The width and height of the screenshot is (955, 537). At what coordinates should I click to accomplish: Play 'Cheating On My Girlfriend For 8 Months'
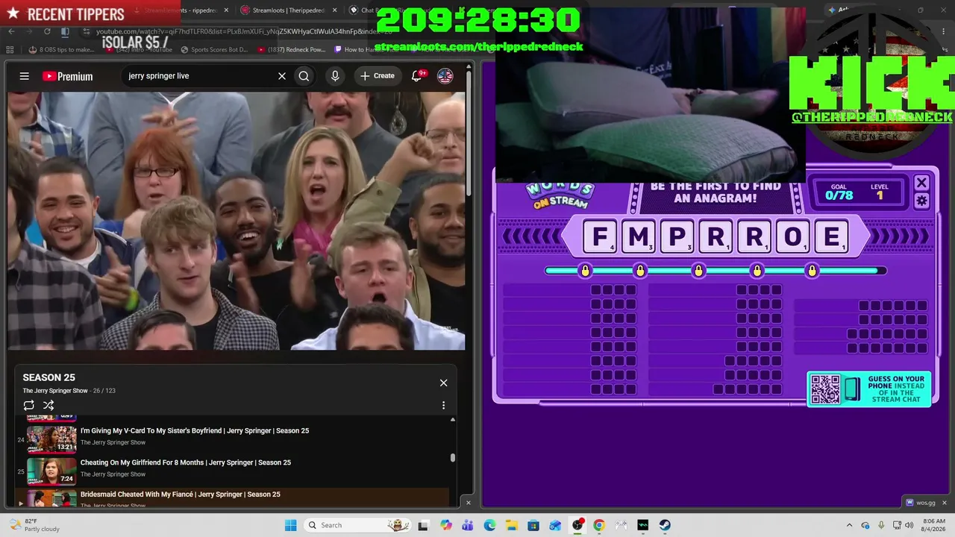coord(186,462)
